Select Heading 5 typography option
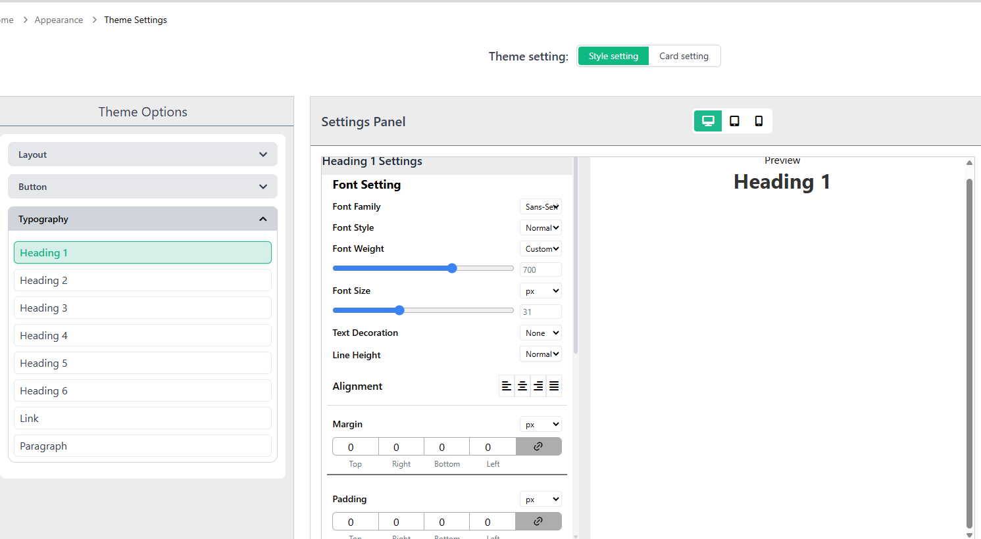The image size is (981, 539). click(x=143, y=363)
